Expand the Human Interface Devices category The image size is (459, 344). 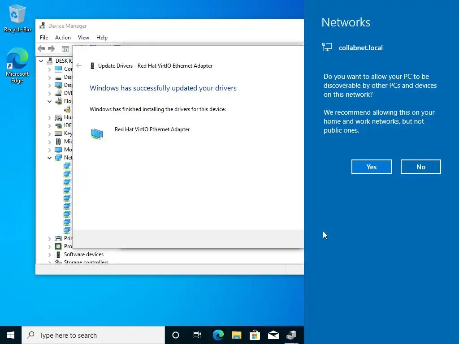(49, 118)
